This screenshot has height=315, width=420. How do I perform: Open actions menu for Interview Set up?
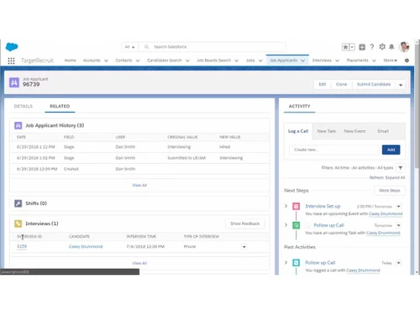[399, 207]
